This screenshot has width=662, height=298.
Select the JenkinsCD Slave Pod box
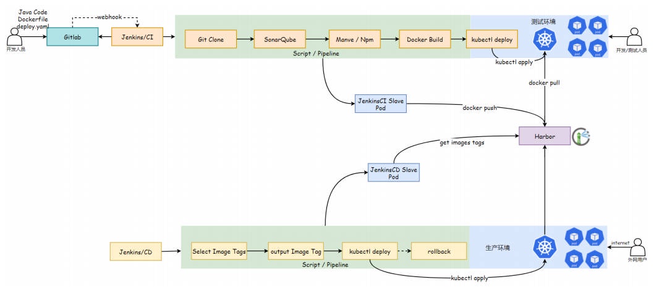[x=394, y=172]
